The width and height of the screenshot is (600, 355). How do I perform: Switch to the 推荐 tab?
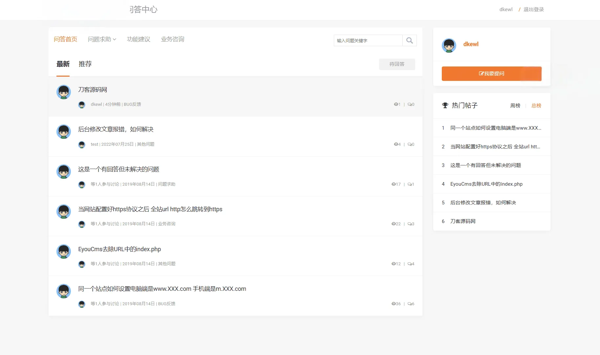coord(85,64)
